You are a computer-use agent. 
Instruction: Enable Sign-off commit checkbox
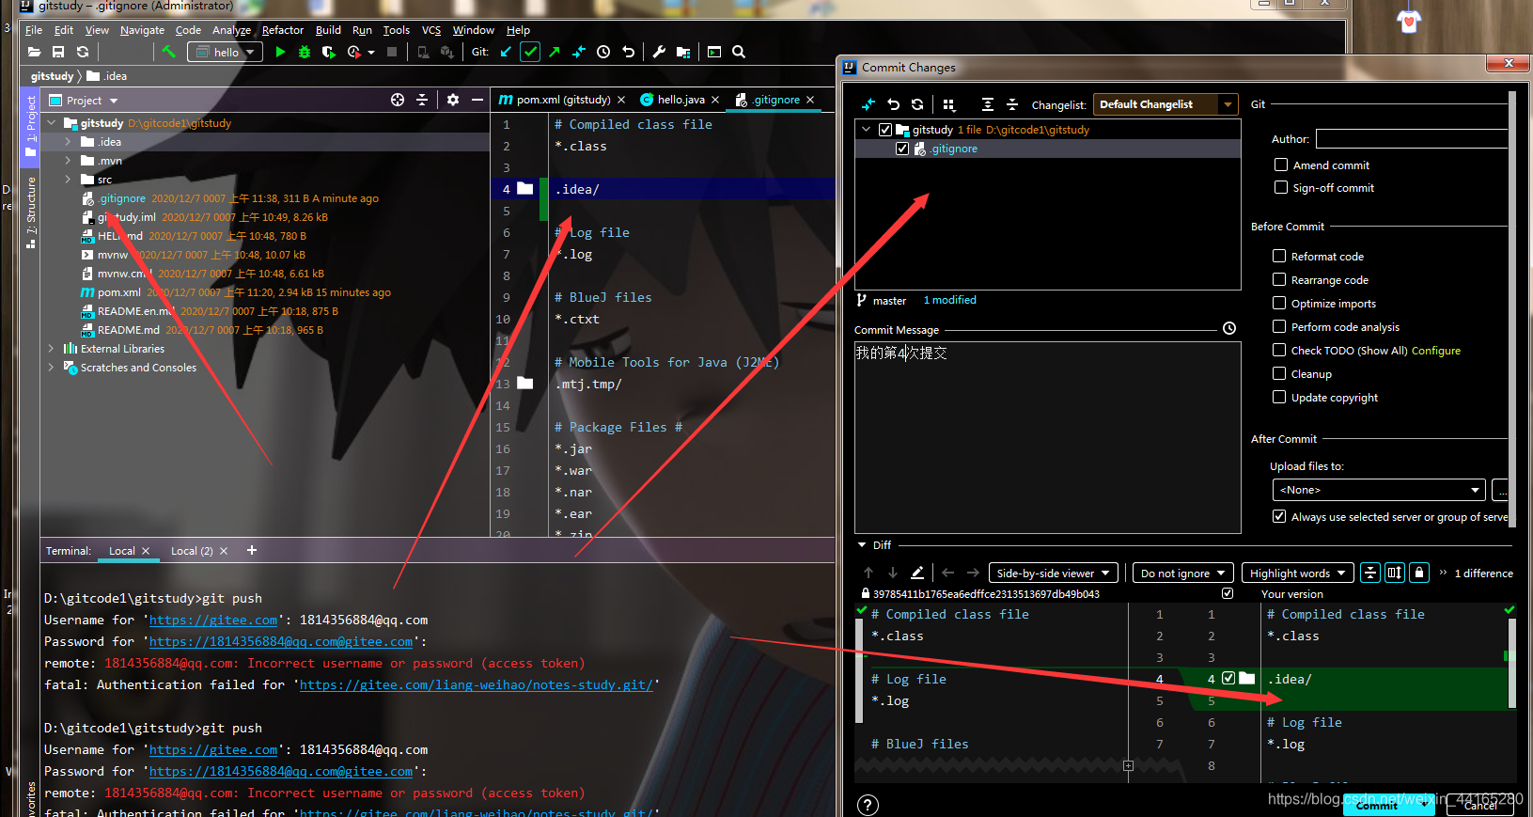point(1280,187)
